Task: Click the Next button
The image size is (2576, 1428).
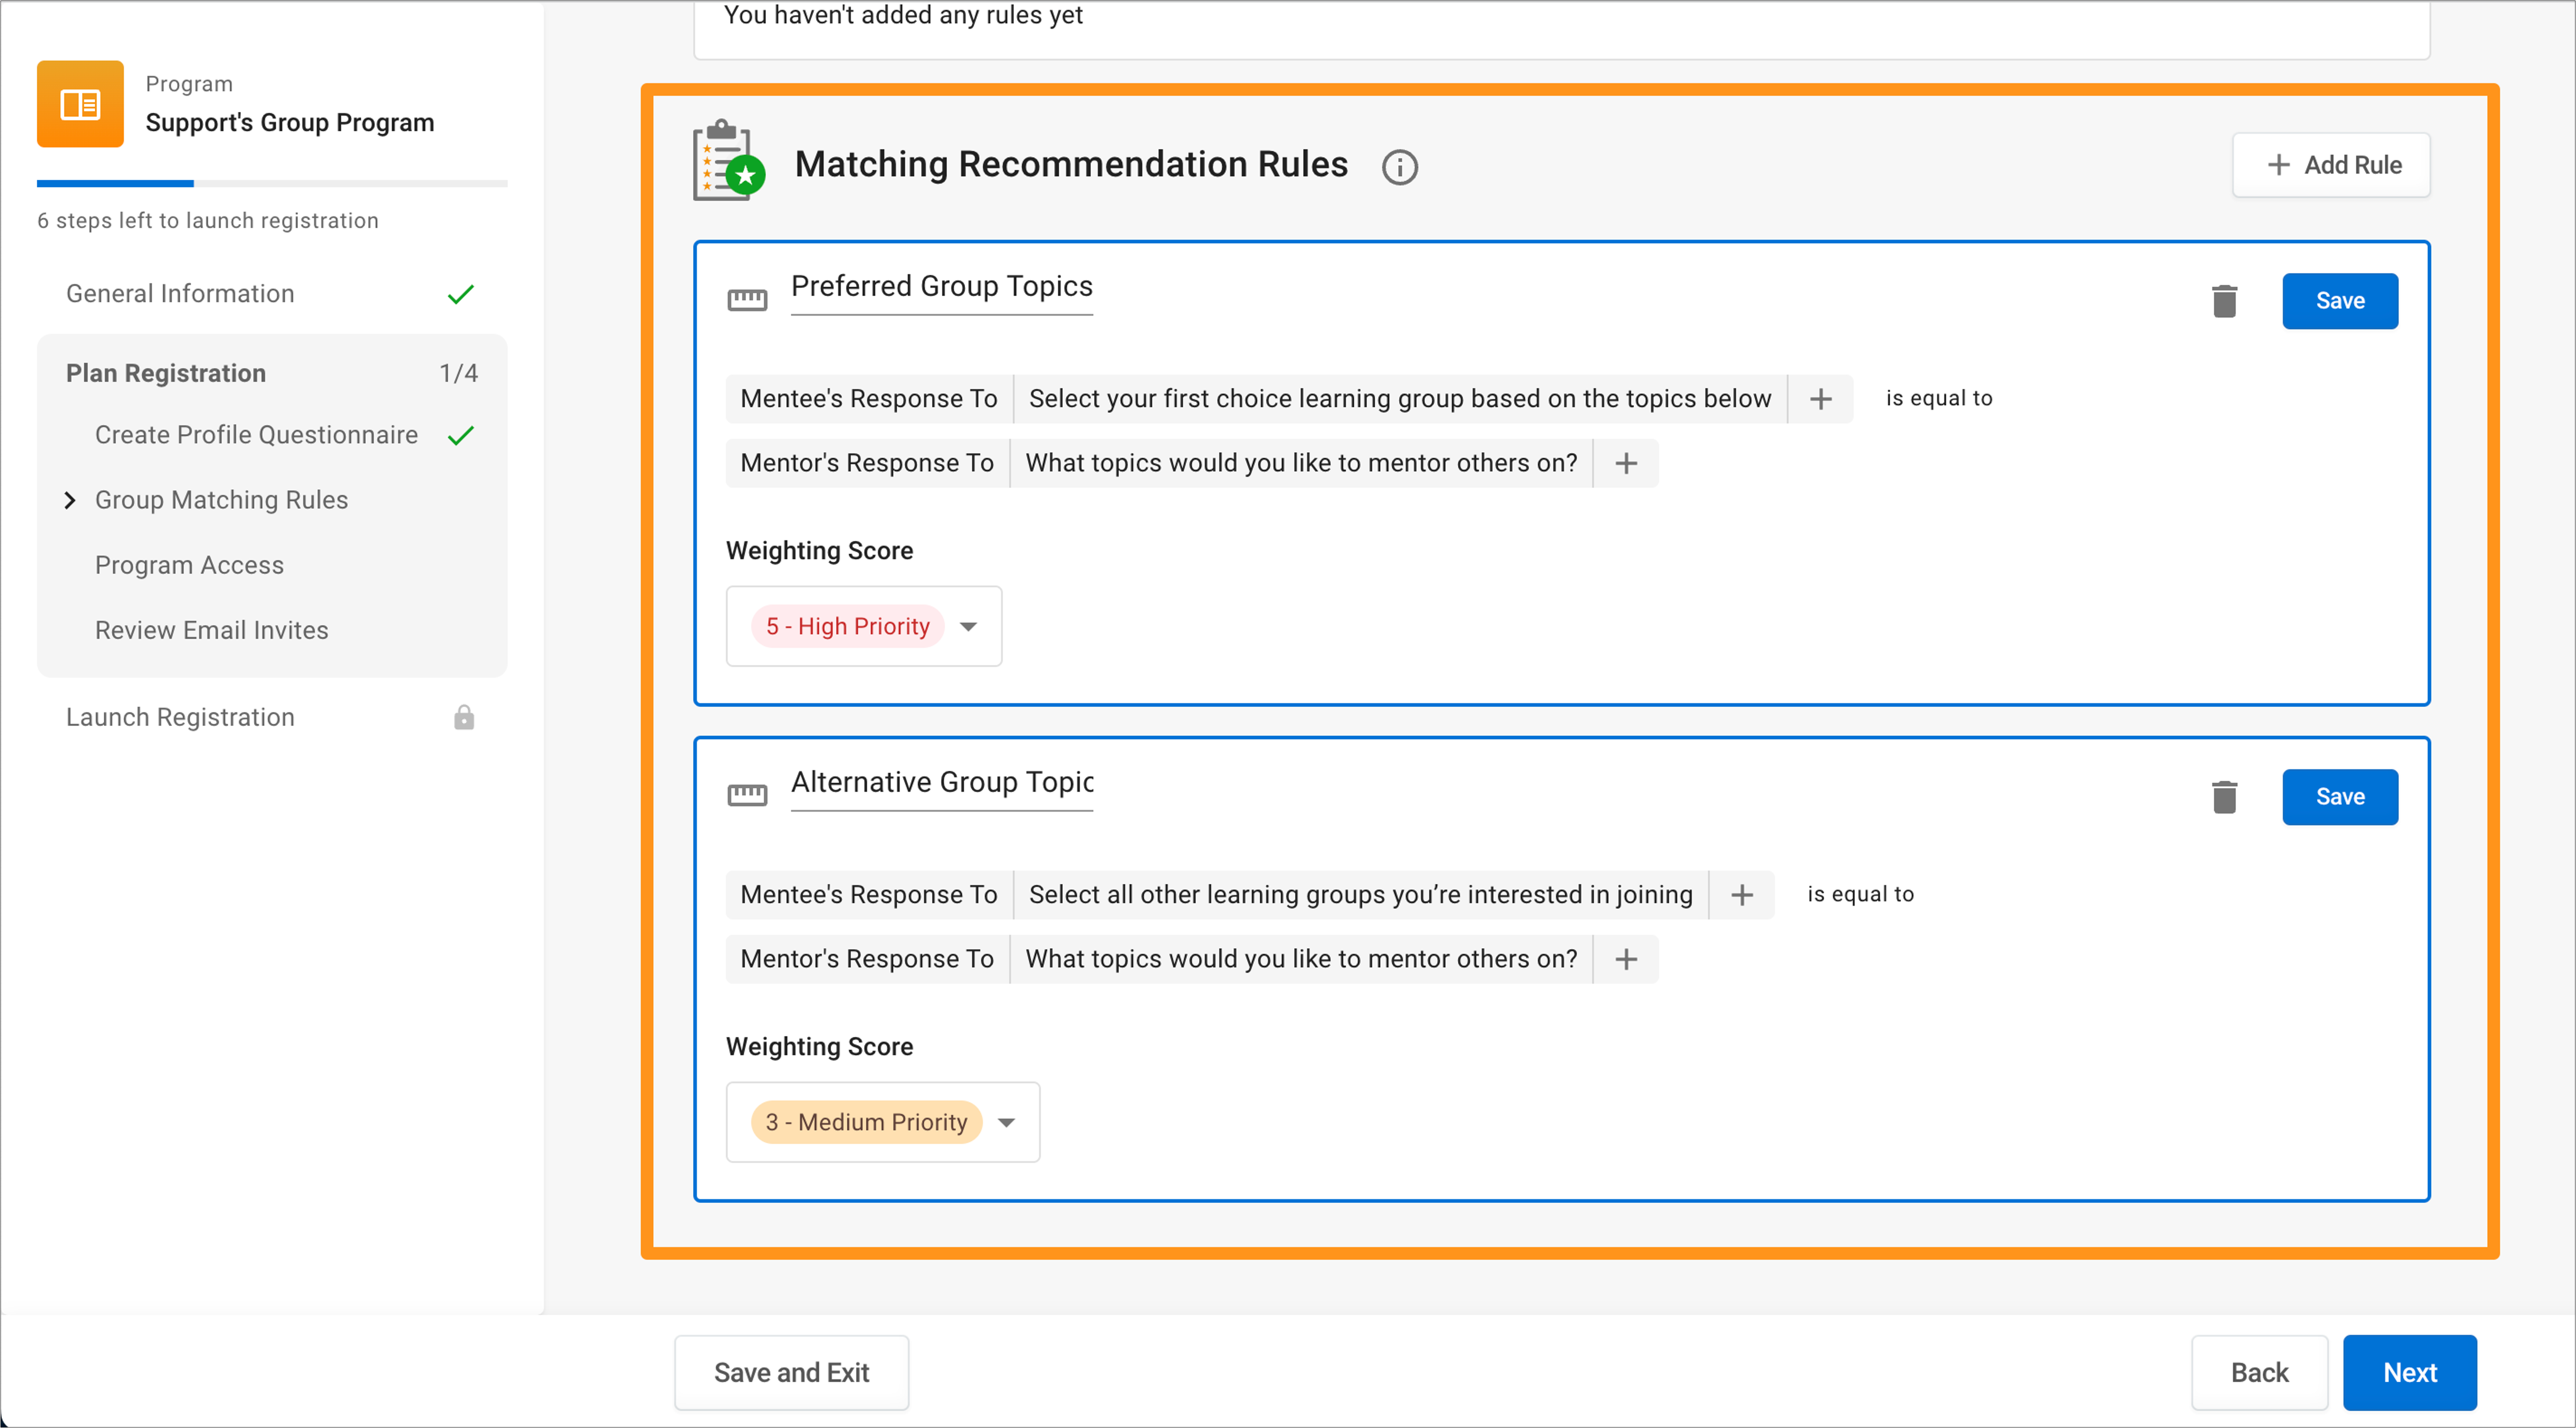Action: [x=2410, y=1372]
